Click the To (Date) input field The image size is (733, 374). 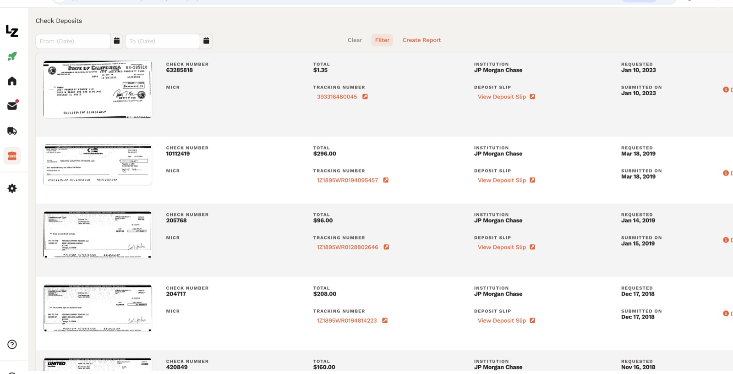[163, 41]
